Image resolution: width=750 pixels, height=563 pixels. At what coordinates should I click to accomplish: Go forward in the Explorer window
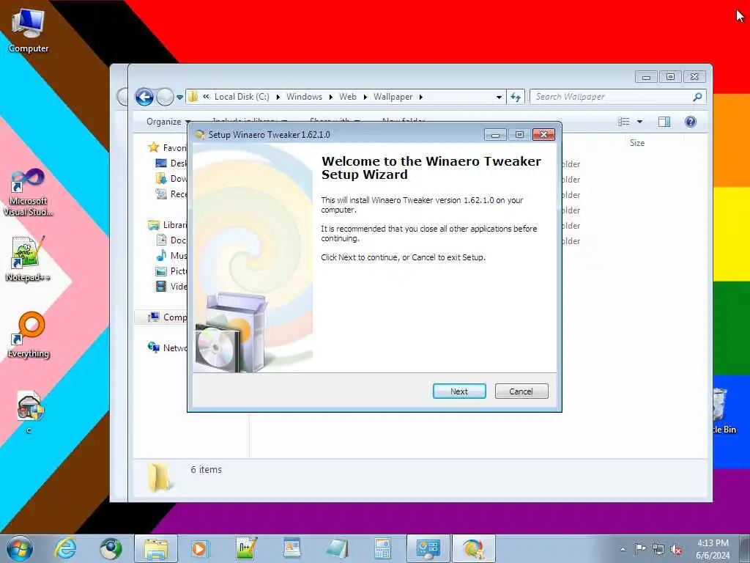(x=165, y=97)
